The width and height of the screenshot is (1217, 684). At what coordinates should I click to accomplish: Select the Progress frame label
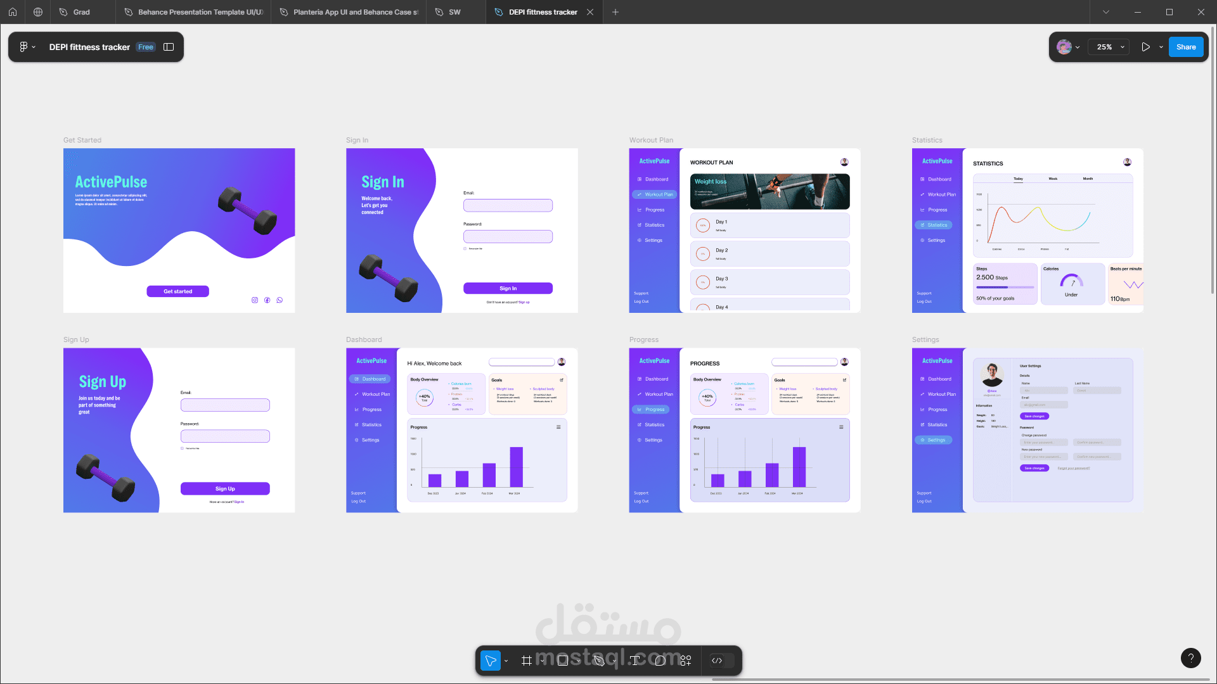click(x=644, y=339)
